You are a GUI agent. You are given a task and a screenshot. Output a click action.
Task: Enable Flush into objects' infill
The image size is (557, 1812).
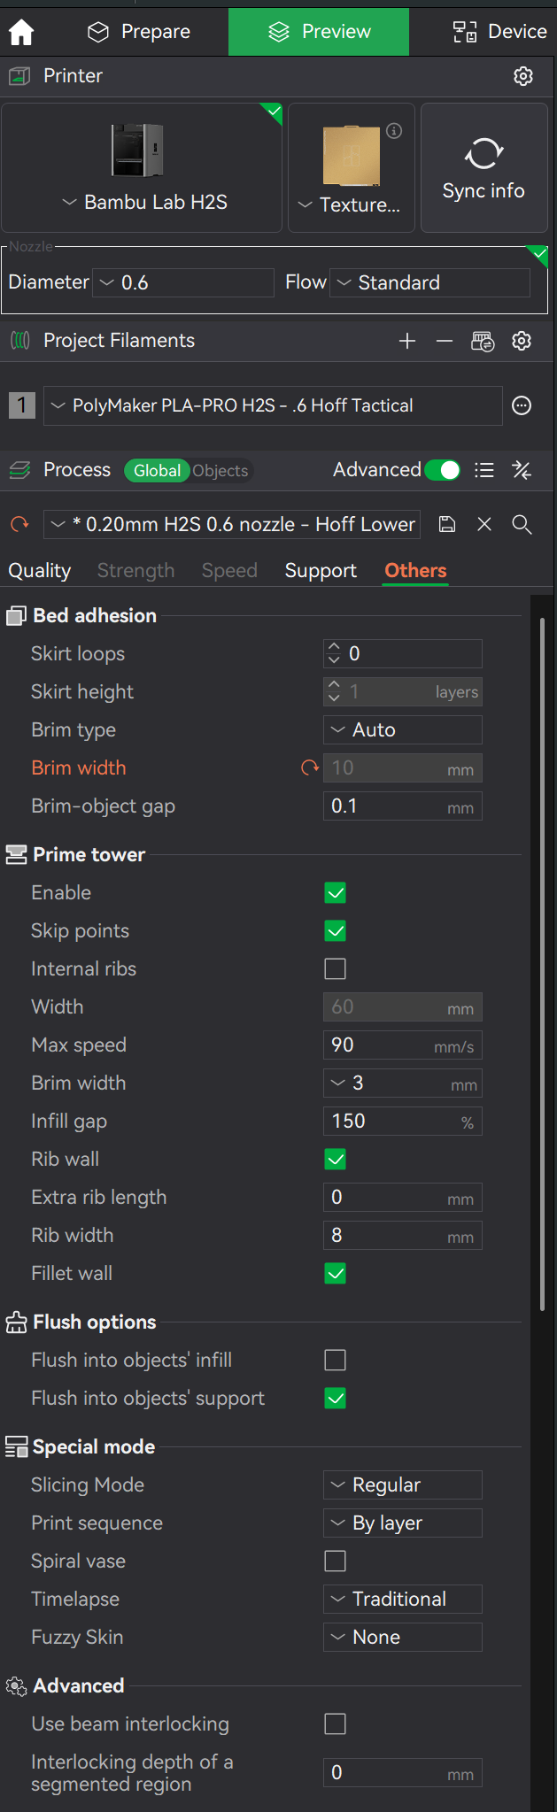tap(336, 1361)
